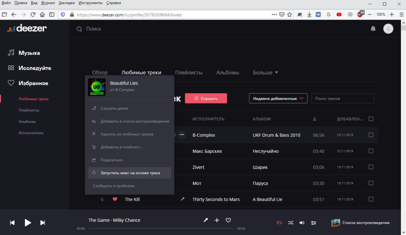Play The Game by Milky Chance

pyautogui.click(x=28, y=223)
